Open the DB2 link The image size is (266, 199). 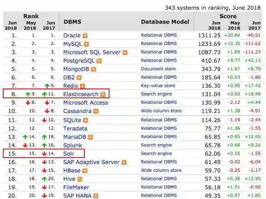(69, 78)
